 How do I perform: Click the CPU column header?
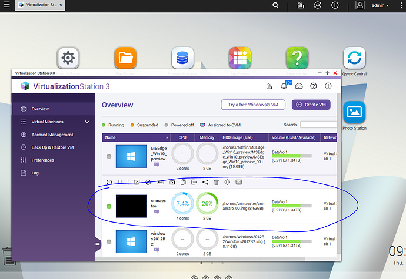point(182,137)
